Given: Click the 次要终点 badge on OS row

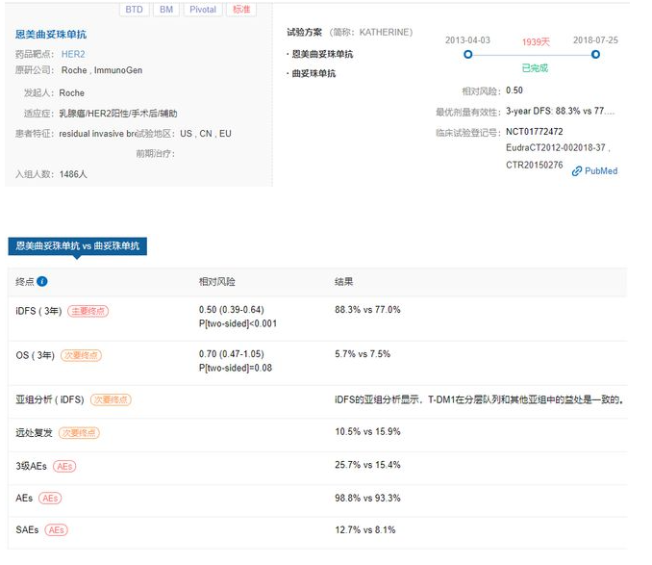Looking at the screenshot, I should click(81, 355).
